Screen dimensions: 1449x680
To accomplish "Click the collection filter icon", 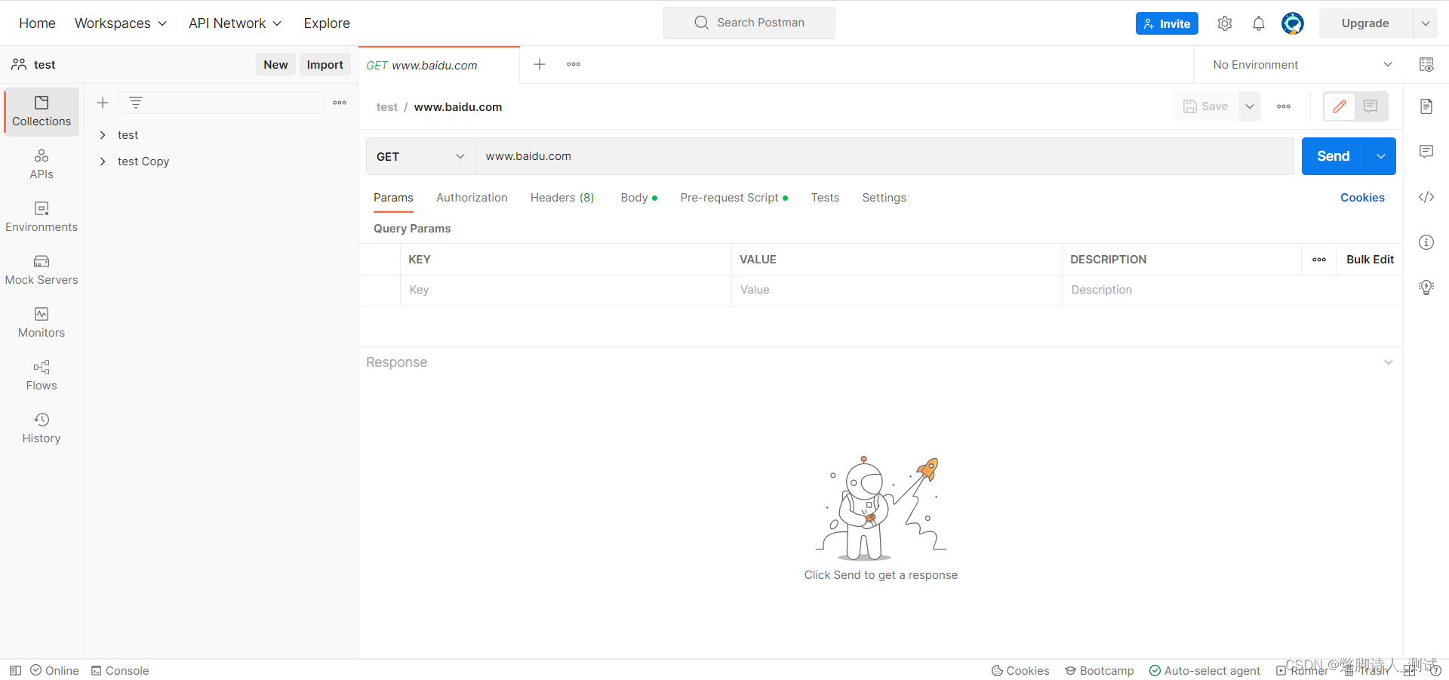I will click(x=136, y=103).
